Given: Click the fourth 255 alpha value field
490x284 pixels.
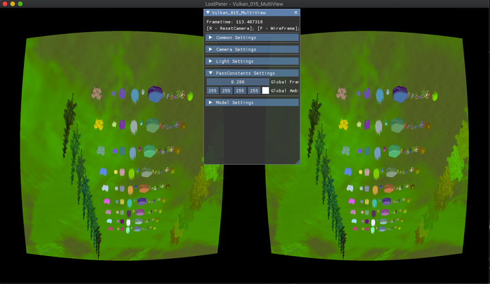Looking at the screenshot, I should [254, 91].
